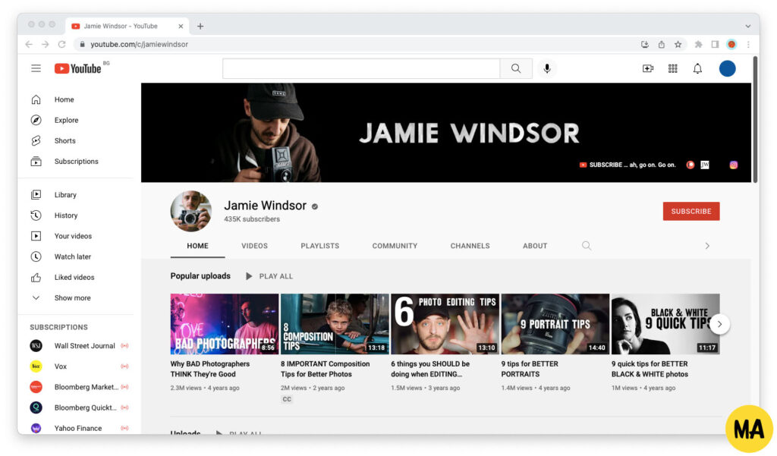Screen dimensions: 777x456
Task: Click PLAY ALL for Popular uploads
Action: click(x=269, y=276)
